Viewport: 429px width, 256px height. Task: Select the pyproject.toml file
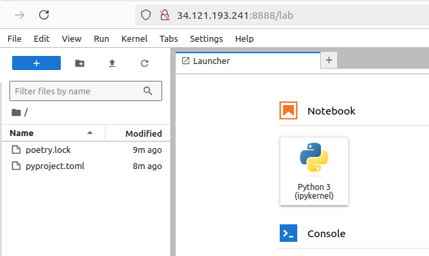pos(86,166)
